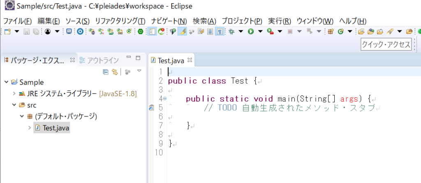The image size is (421, 183).
Task: Switch to the アウトライン tab
Action: tap(99, 60)
